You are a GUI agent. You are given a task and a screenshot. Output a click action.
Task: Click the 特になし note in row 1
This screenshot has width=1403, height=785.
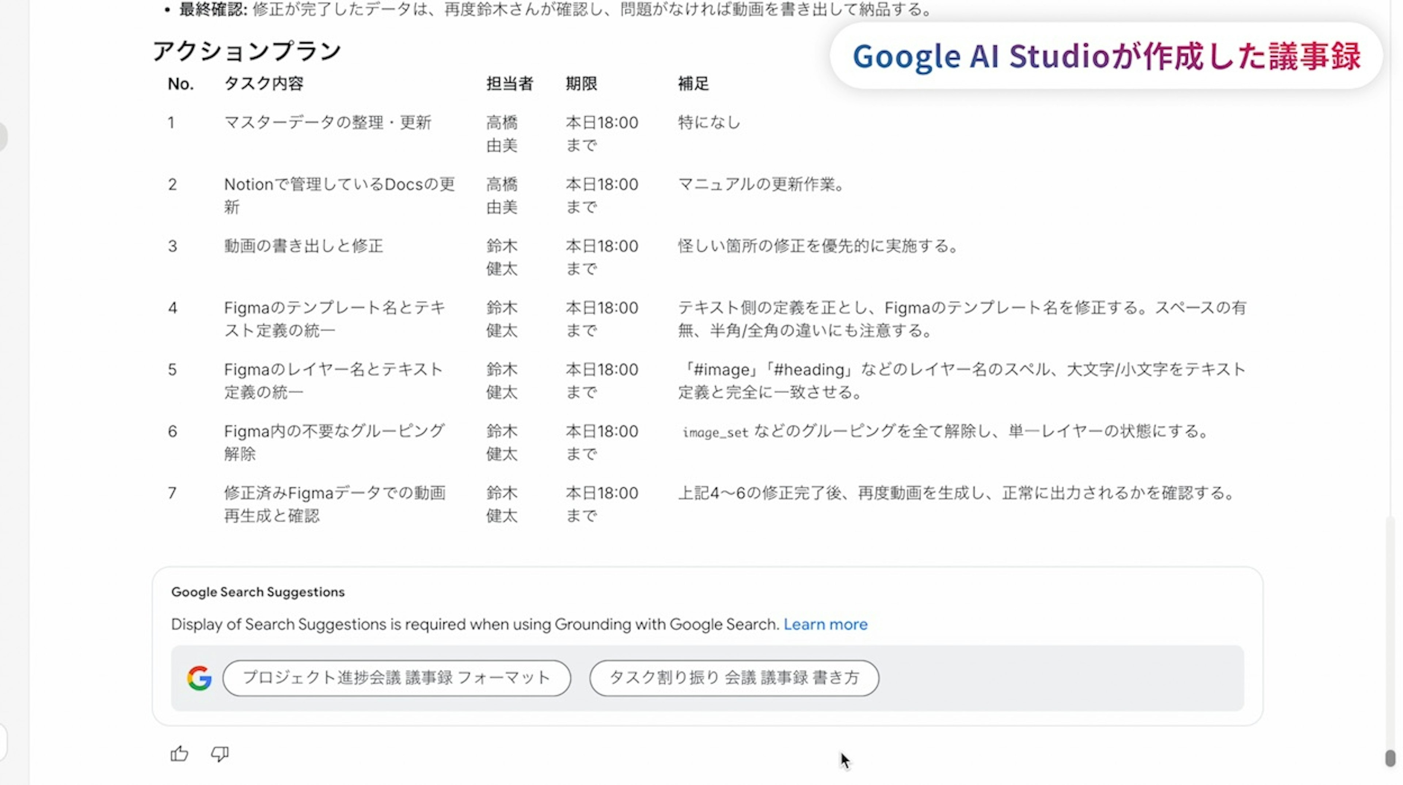(709, 122)
